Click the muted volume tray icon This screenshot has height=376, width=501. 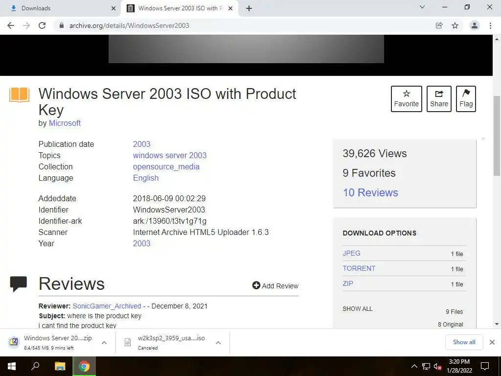[437, 366]
